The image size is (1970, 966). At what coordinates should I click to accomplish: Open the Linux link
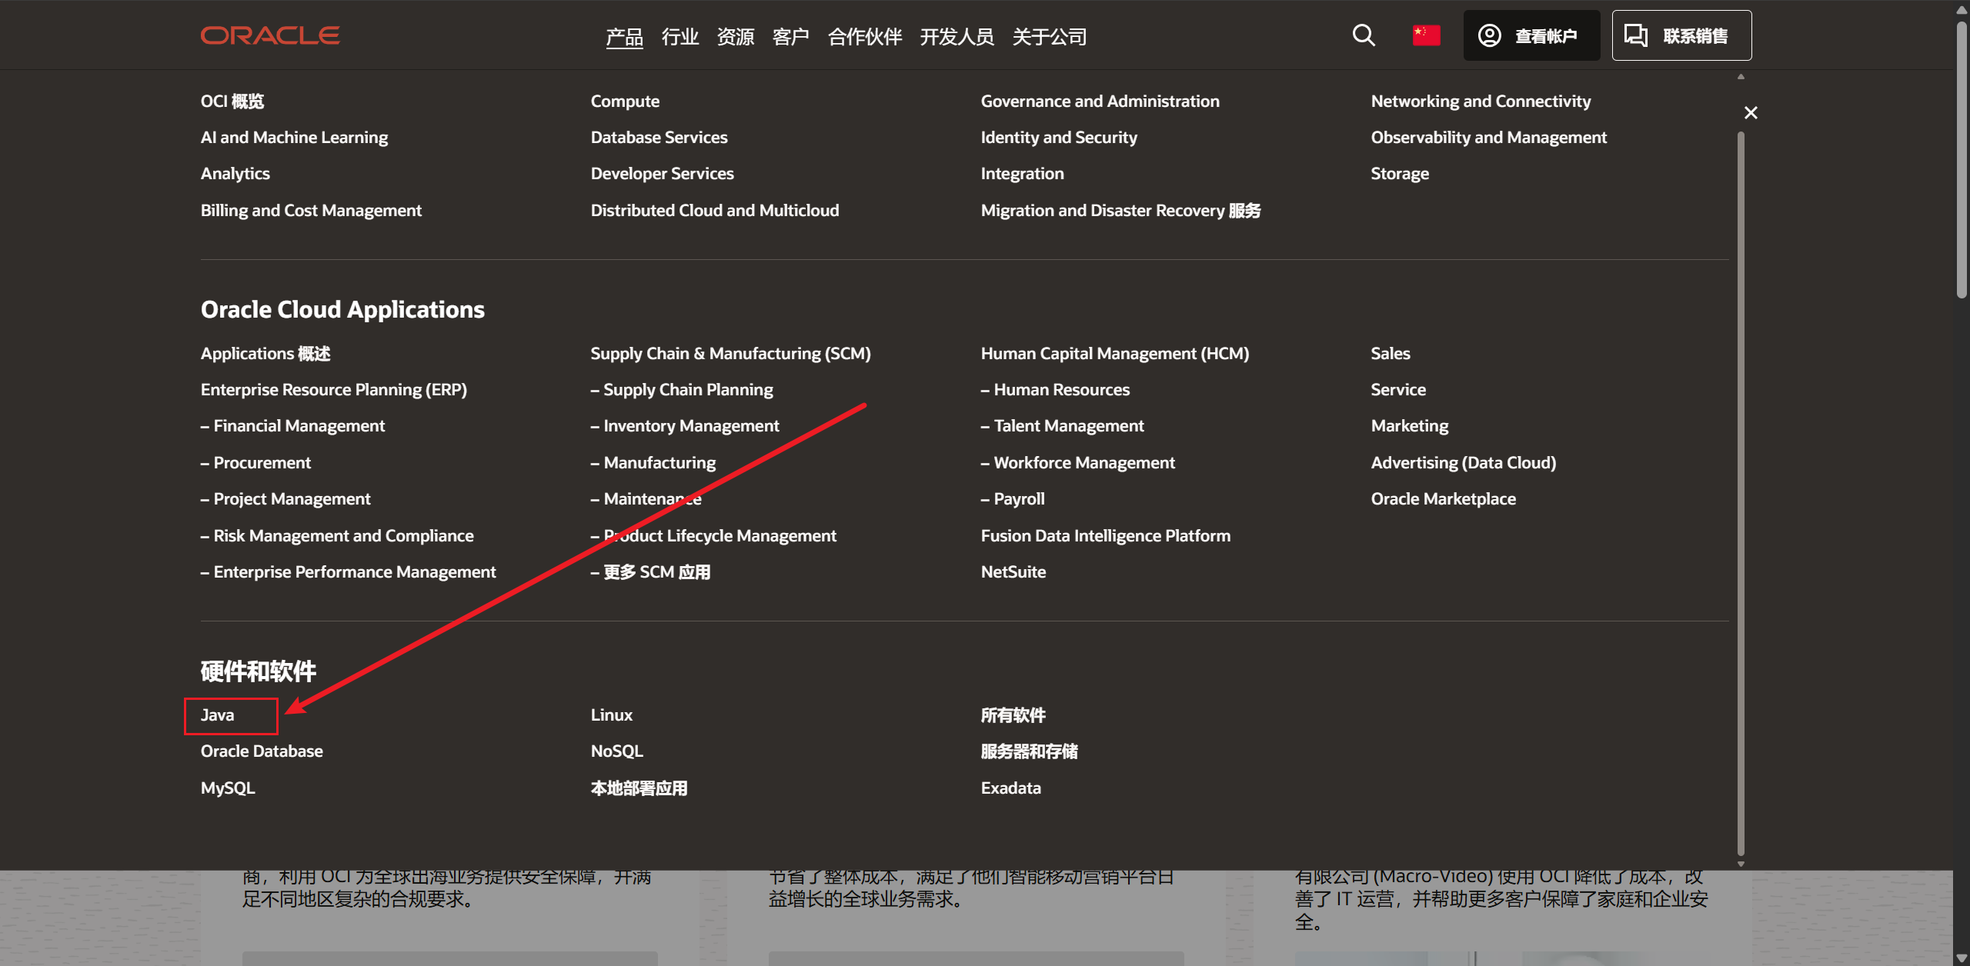coord(612,715)
